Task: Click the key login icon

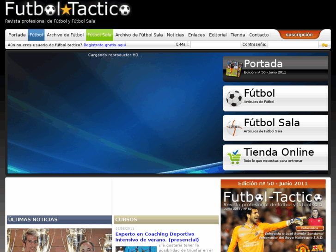Action: 324,45
